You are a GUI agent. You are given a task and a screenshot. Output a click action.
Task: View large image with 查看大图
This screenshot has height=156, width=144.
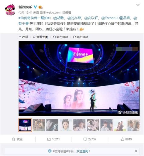(40, 37)
